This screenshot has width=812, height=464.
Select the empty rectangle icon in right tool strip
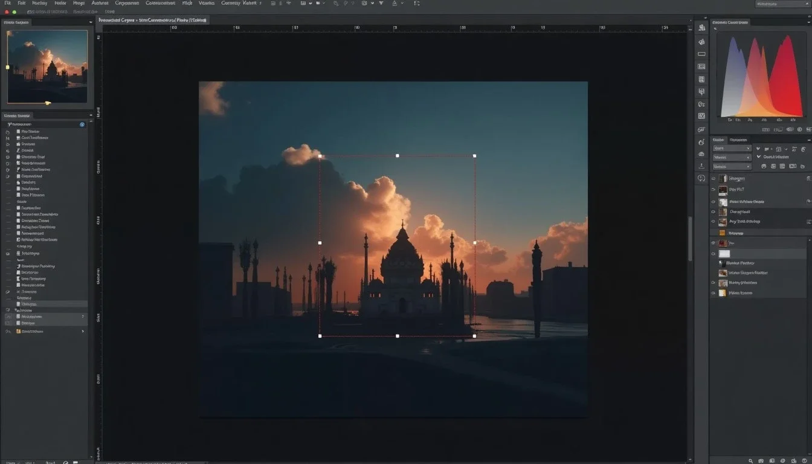[701, 54]
